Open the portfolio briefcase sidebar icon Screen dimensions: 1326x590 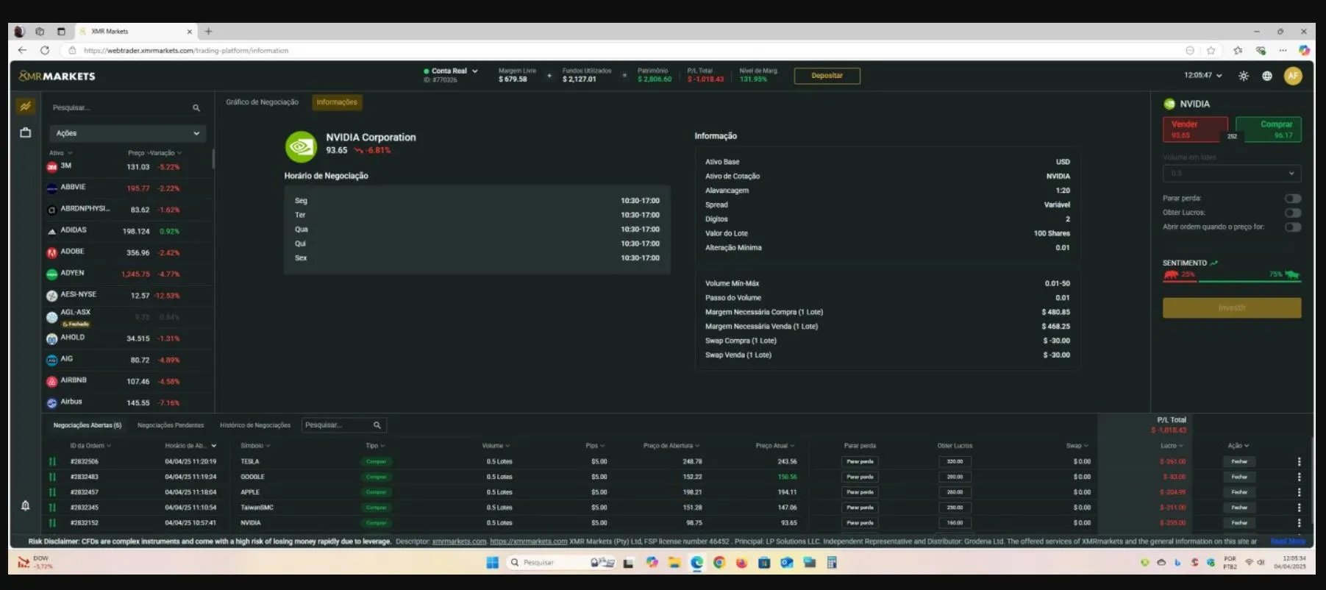(25, 132)
